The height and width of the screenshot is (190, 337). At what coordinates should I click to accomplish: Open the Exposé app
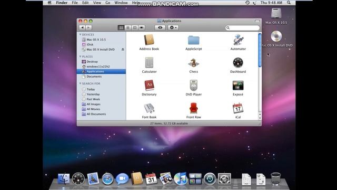[x=238, y=85]
